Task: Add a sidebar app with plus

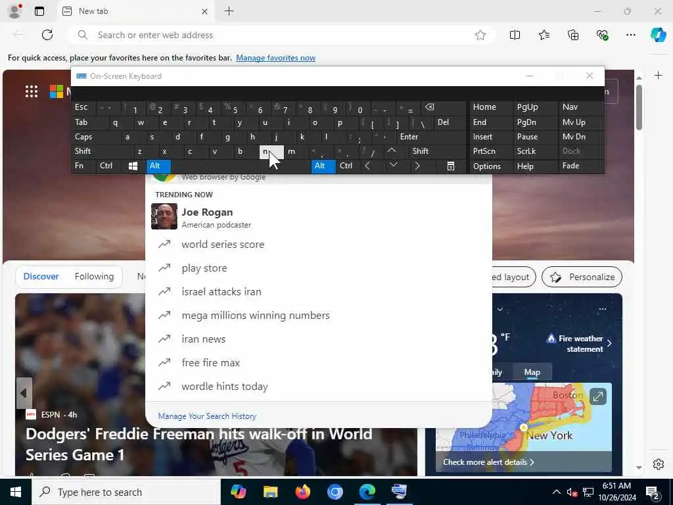Action: click(x=659, y=76)
